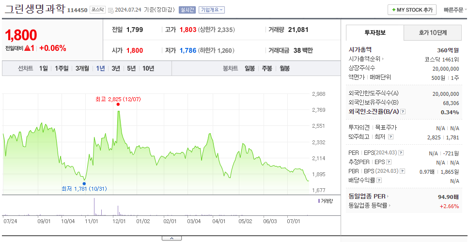
Task: Open help icon beside 배당수익률
Action: [x=379, y=181]
